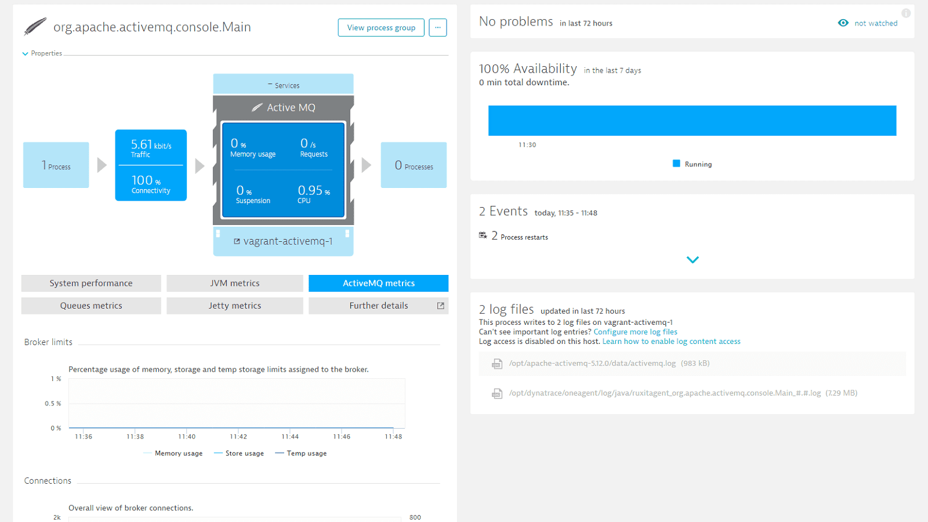Viewport: 928px width, 522px height.
Task: Click the ruxitagent log file icon
Action: pos(497,393)
